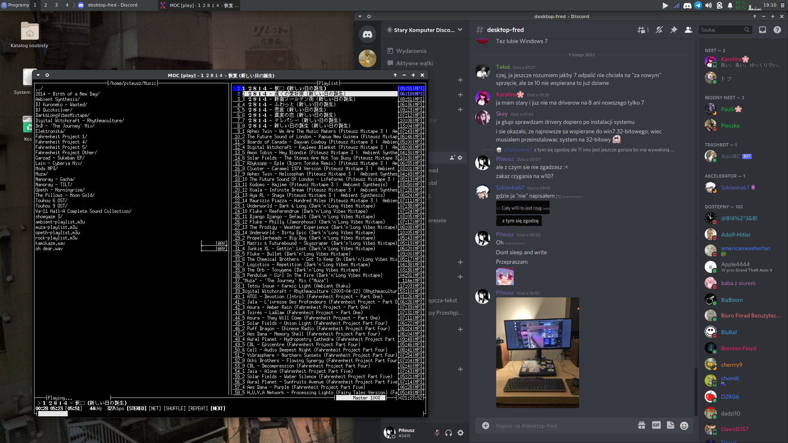Open the Threads icon in Discord header
The height and width of the screenshot is (443, 788).
642,30
